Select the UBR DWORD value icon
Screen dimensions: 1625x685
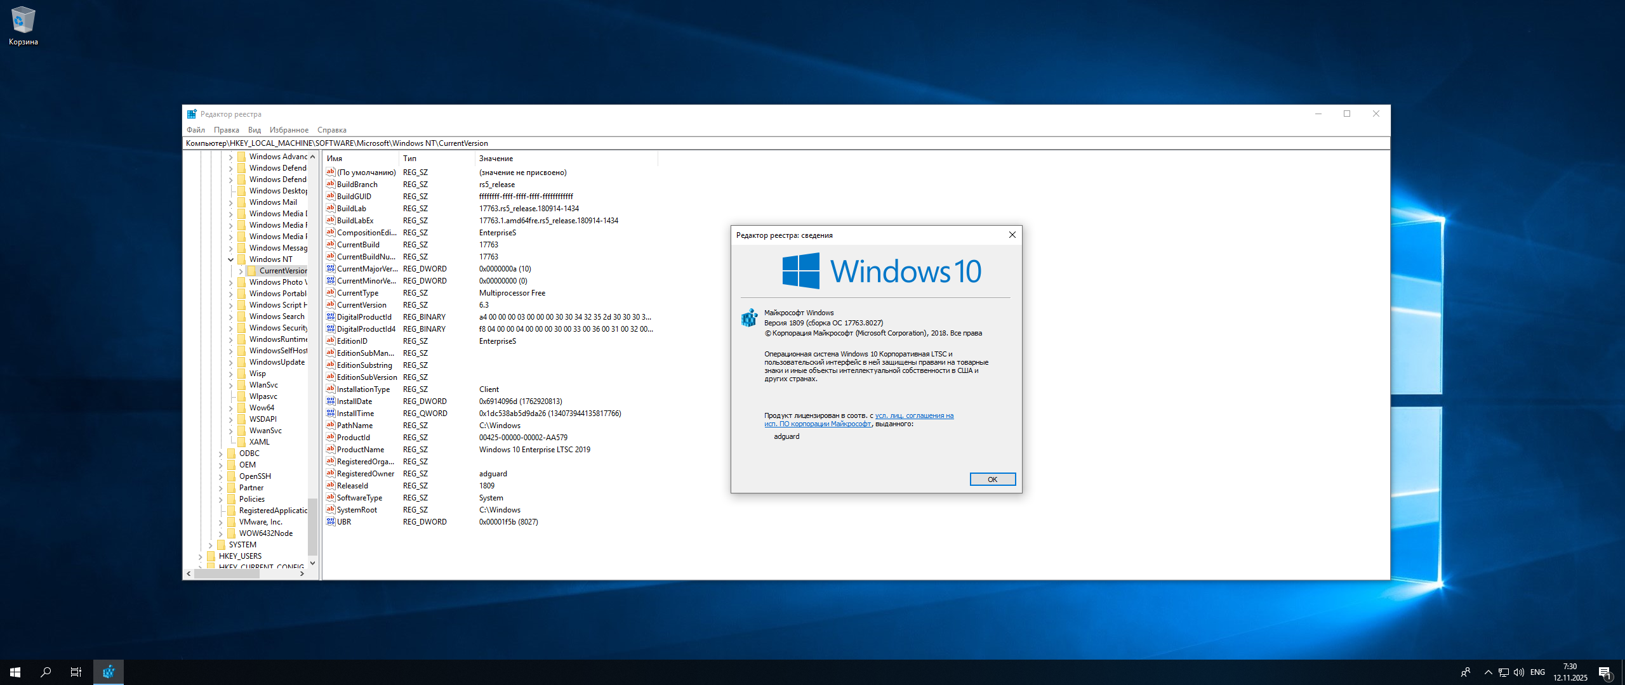pos(331,522)
